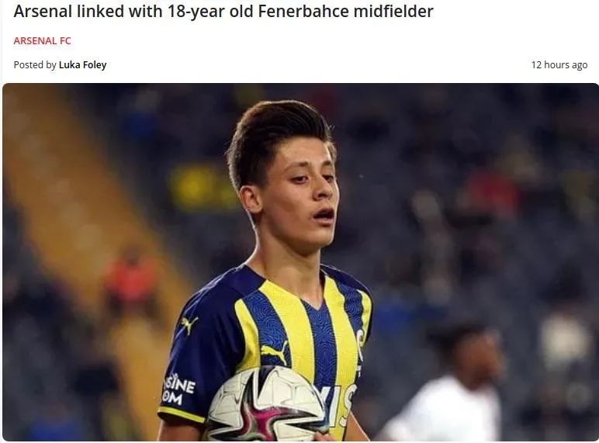599x443 pixels.
Task: Click the article headline about Fenerbahce midfielder
Action: tap(223, 11)
